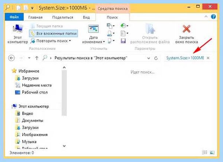Click the Элементов: 0 status bar text

[x=22, y=153]
